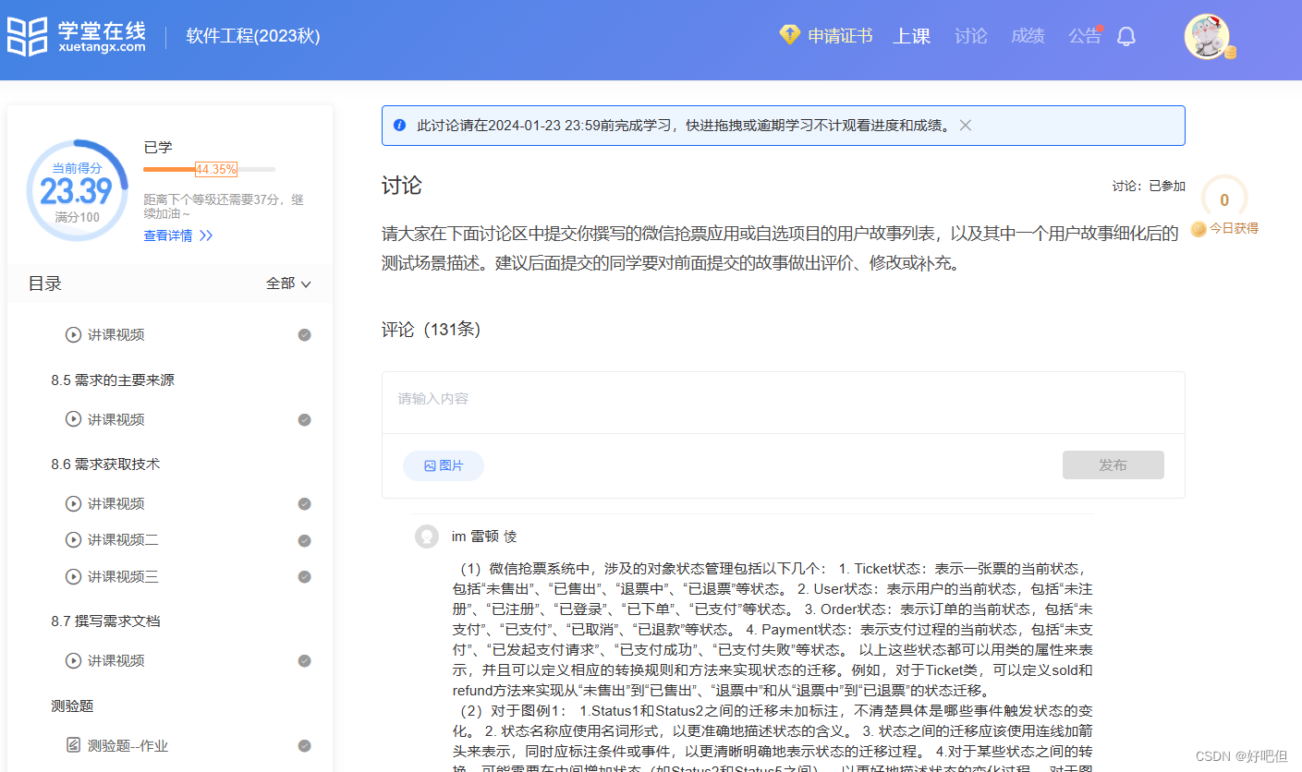Click the completed checkmark under 8.7 撰写需求文档

[304, 661]
